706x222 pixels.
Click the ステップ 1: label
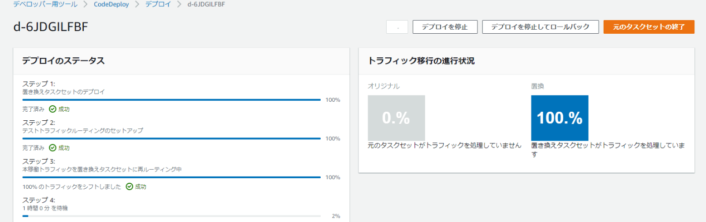39,84
